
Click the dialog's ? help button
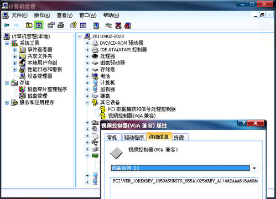243,123
